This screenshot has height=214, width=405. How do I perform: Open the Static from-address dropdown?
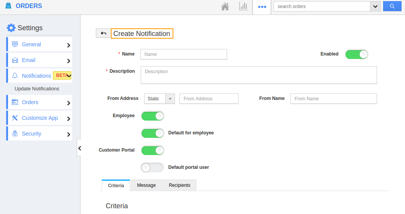click(160, 99)
